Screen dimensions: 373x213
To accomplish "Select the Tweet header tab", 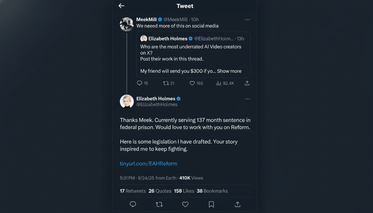I will (185, 6).
